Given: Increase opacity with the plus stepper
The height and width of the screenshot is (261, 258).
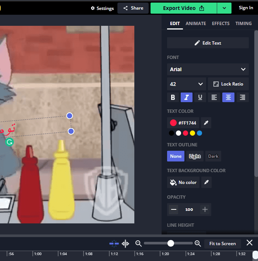Looking at the screenshot, I should coord(205,209).
